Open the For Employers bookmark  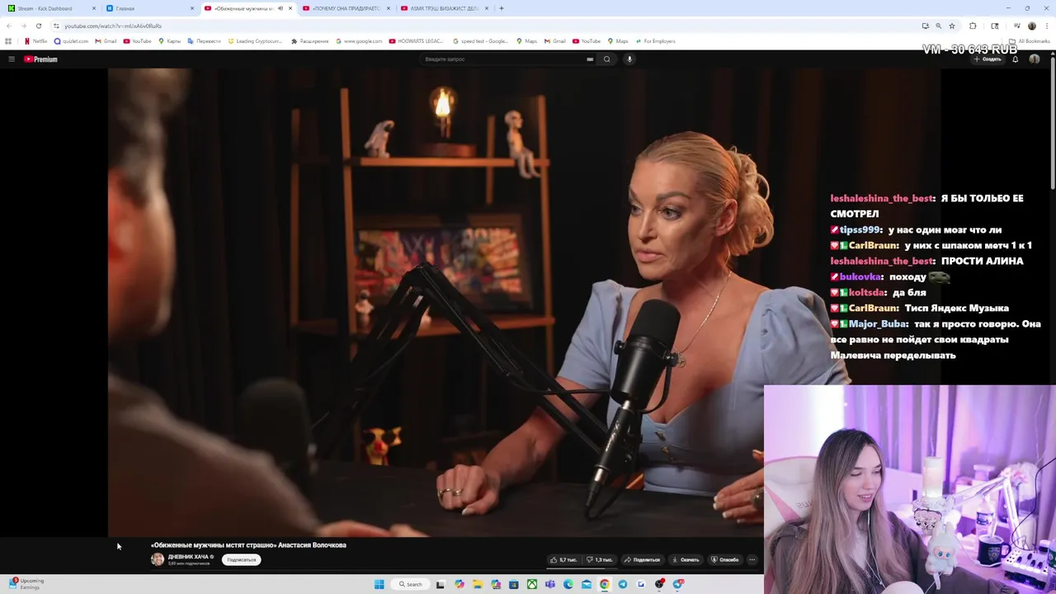(655, 41)
